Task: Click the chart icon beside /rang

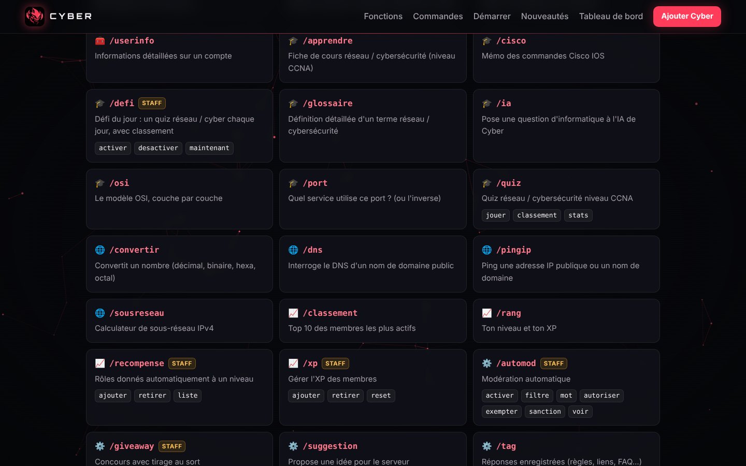Action: click(487, 313)
